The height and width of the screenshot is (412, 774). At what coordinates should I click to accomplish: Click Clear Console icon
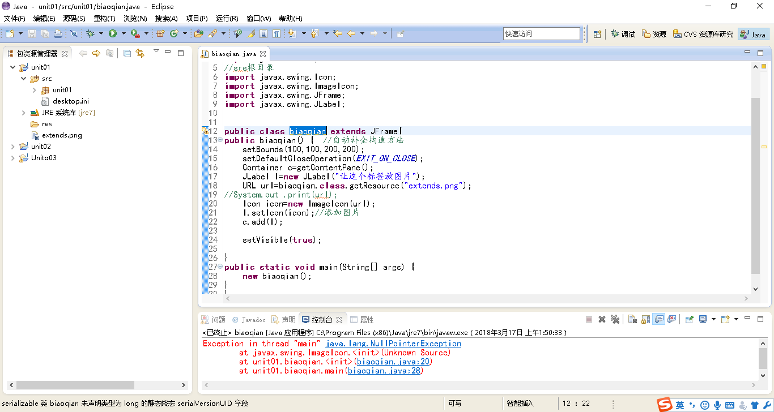[632, 319]
